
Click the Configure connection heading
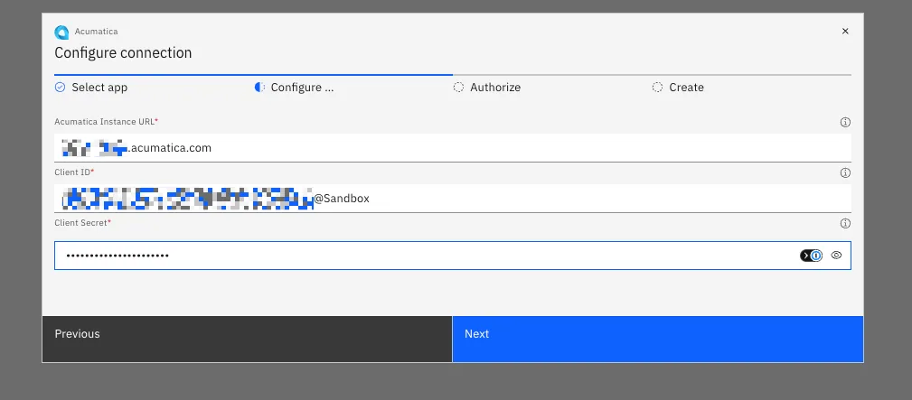pyautogui.click(x=123, y=53)
